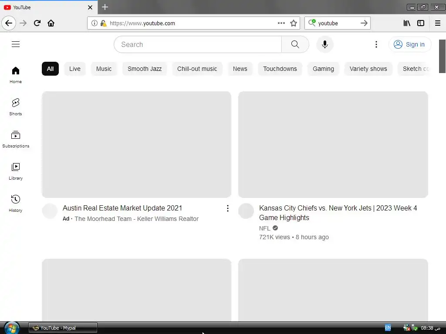
Task: Close the YouTube browser tab
Action: pos(90,7)
